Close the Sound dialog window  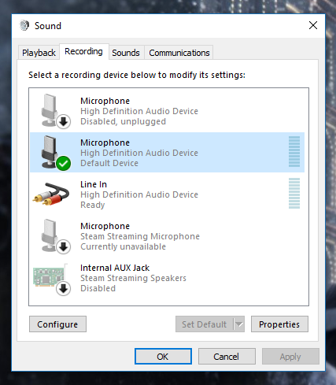point(313,25)
